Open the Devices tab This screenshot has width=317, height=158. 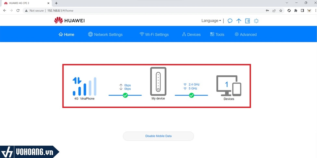coord(191,35)
